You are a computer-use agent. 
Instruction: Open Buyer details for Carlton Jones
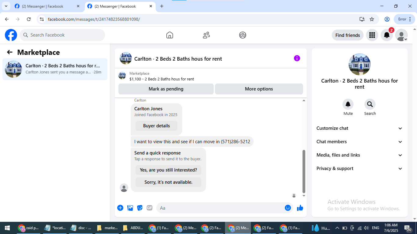[156, 126]
